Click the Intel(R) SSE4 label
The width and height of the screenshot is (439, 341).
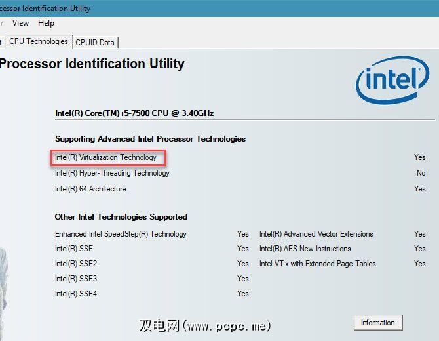(x=76, y=294)
